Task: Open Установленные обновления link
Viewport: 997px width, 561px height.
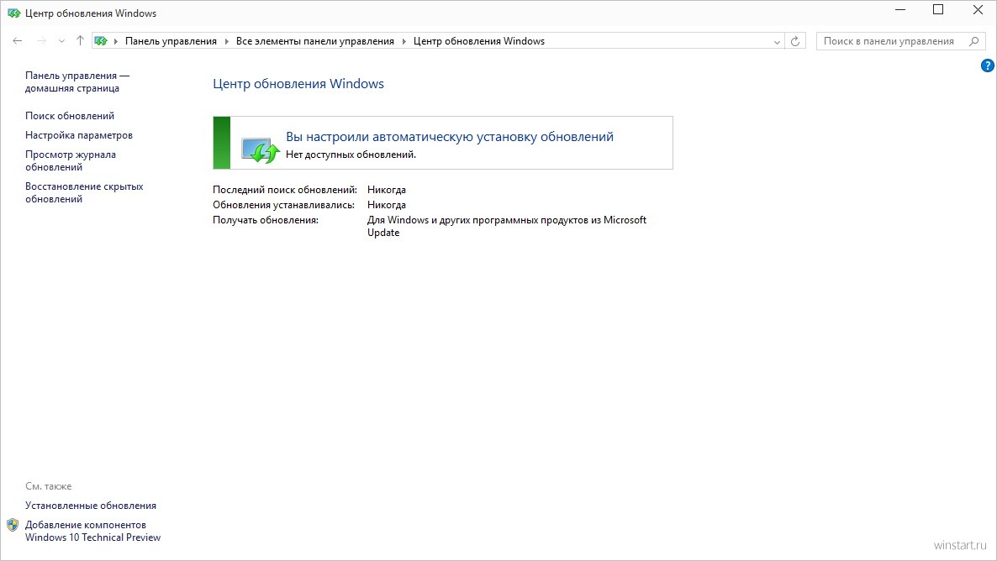Action: click(91, 506)
